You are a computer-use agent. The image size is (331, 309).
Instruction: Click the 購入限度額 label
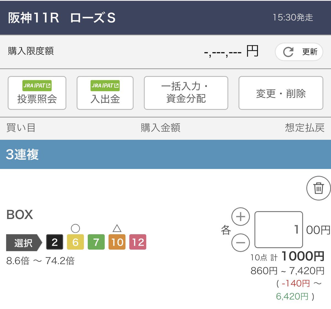[31, 51]
